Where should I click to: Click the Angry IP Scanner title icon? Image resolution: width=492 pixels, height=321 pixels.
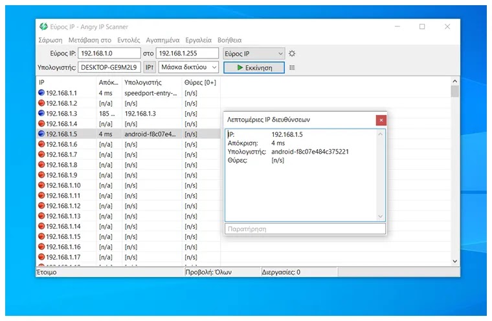click(x=43, y=26)
